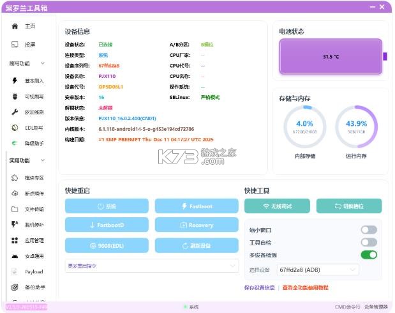Collapse the 刷写功能 sidebar section
This screenshot has width=395, height=313.
(x=27, y=63)
